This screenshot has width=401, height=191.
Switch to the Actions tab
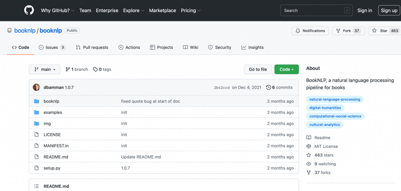[129, 47]
